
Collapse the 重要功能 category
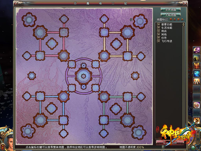click(x=159, y=24)
